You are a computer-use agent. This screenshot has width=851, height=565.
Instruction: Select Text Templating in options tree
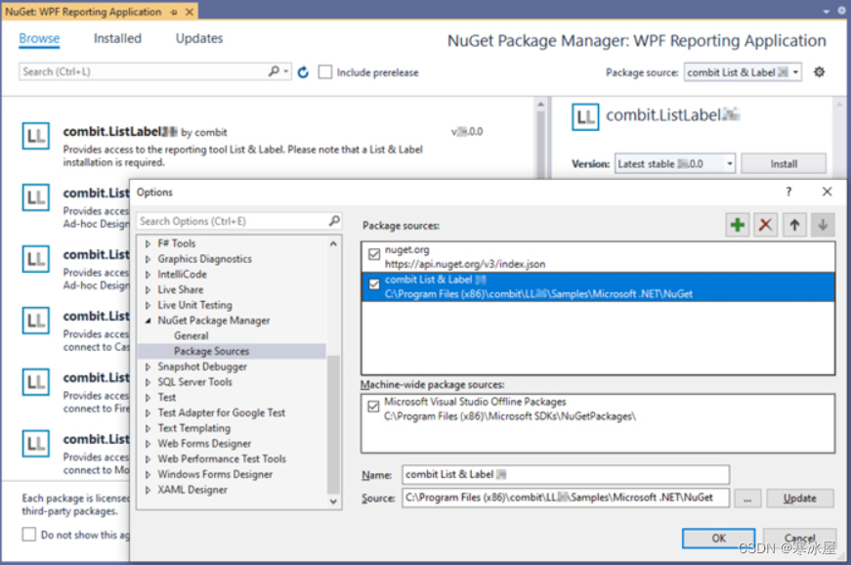193,428
